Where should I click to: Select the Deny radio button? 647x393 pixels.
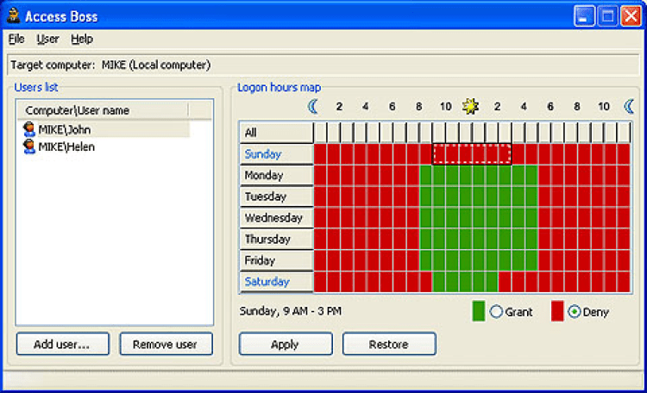tap(574, 311)
